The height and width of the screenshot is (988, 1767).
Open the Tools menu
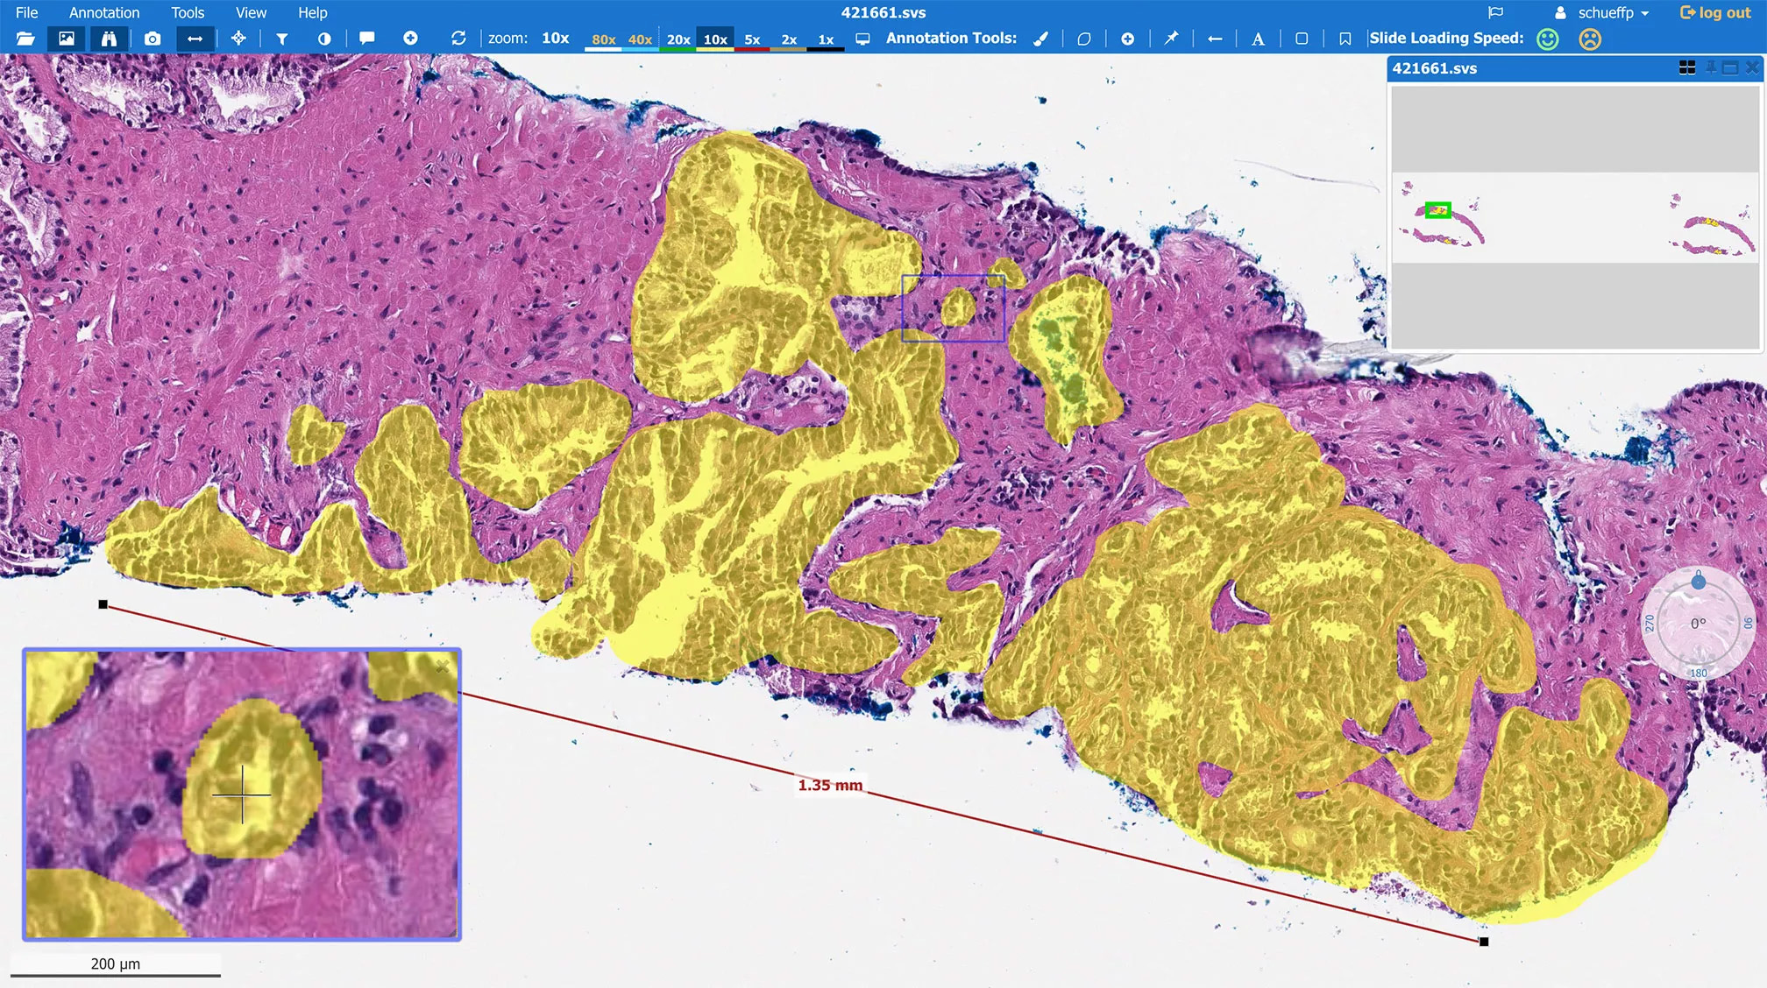click(188, 13)
